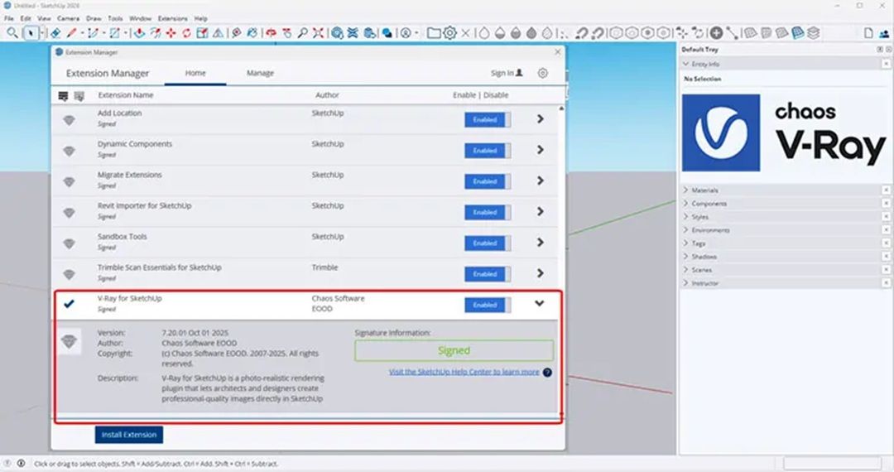Open the Select tool dropdown arrow

point(42,33)
